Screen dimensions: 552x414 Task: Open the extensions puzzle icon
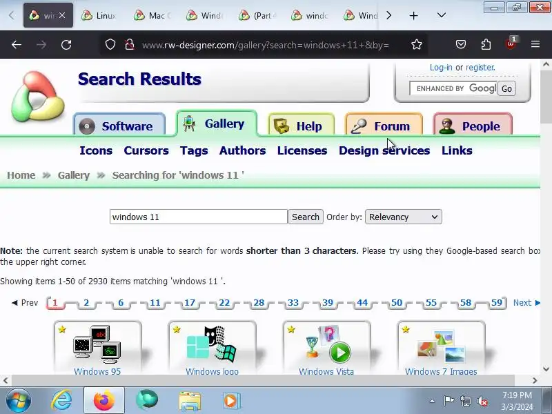point(486,44)
